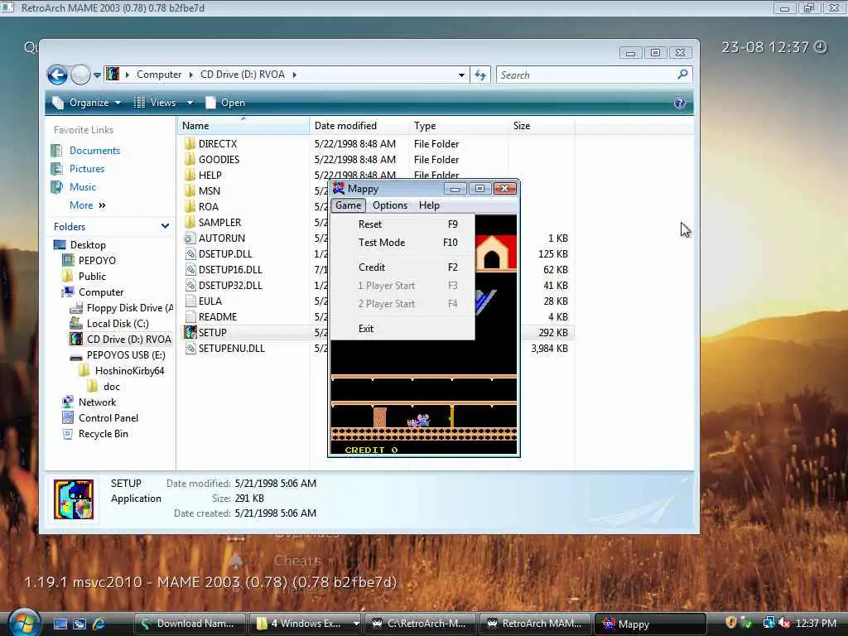Click the Refresh button beside address bar

click(480, 75)
